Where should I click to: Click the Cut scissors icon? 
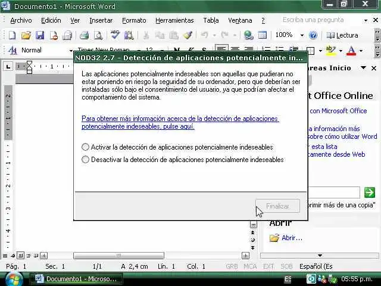tap(146, 36)
